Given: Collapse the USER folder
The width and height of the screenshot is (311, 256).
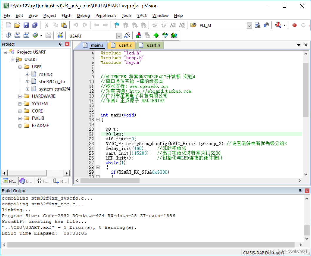Looking at the screenshot, I should click(20, 67).
